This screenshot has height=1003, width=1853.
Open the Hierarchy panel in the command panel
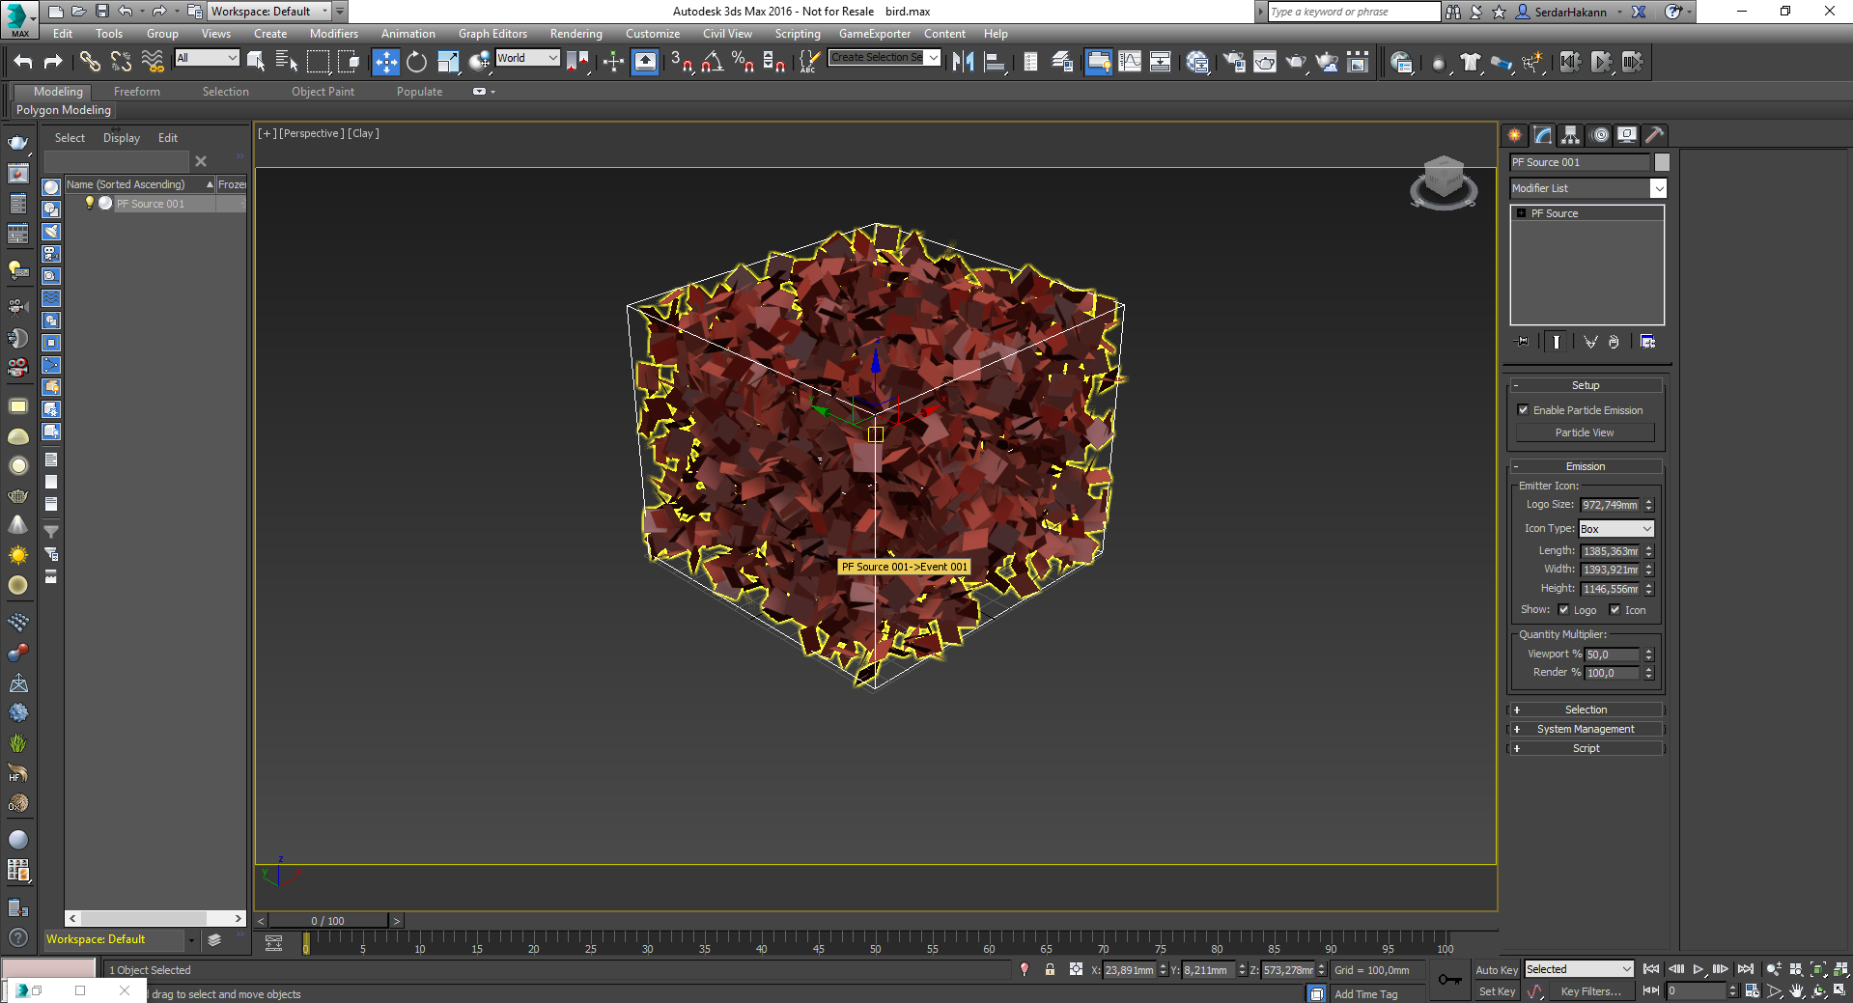pos(1571,134)
